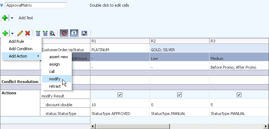This screenshot has width=269, height=129.
Task: Click the R3 column header
Action: pyautogui.click(x=239, y=41)
